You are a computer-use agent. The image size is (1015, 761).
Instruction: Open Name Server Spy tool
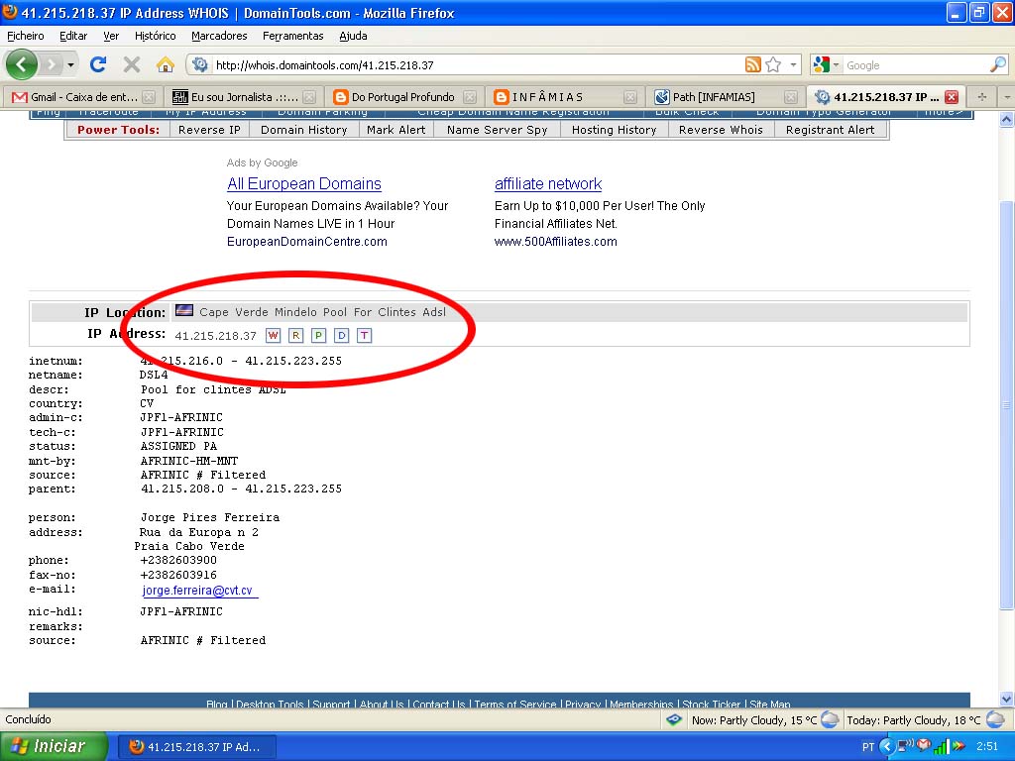498,130
